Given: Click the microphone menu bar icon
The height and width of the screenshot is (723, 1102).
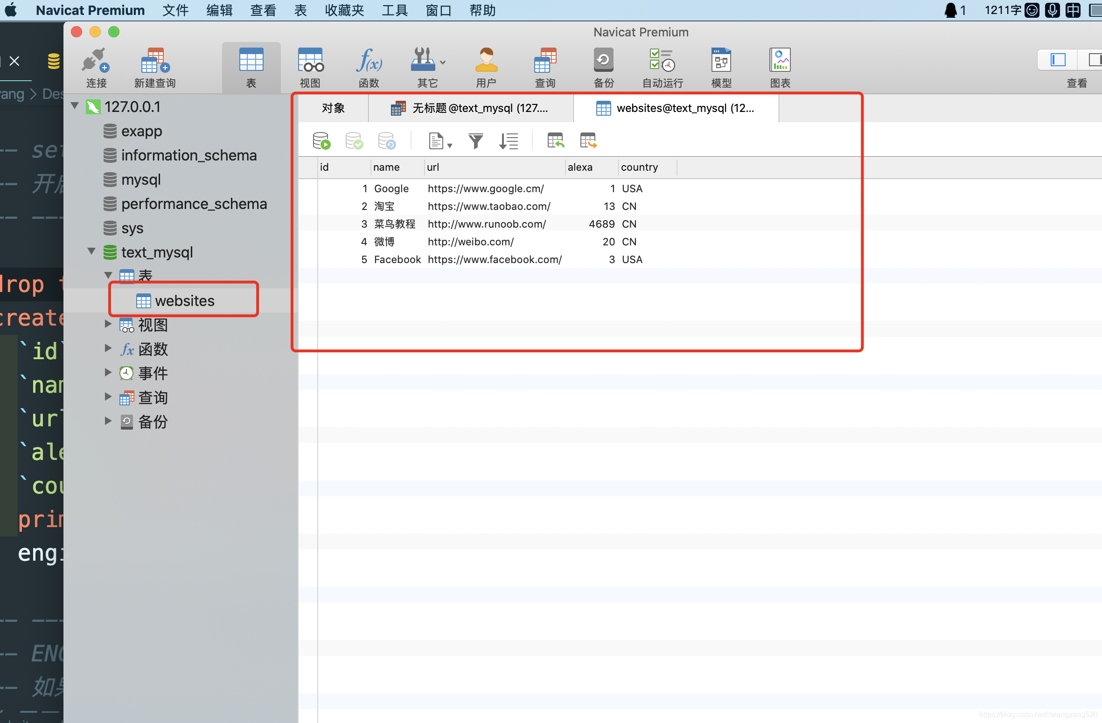Looking at the screenshot, I should [x=1052, y=10].
